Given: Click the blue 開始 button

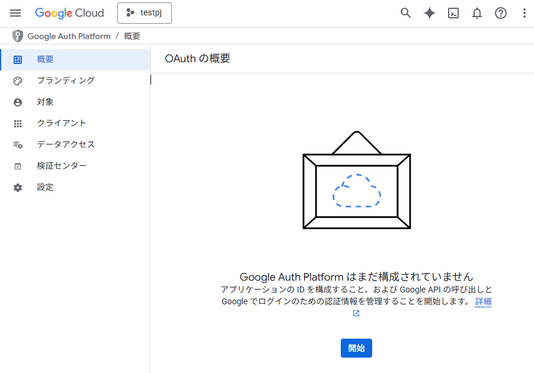Looking at the screenshot, I should [356, 348].
